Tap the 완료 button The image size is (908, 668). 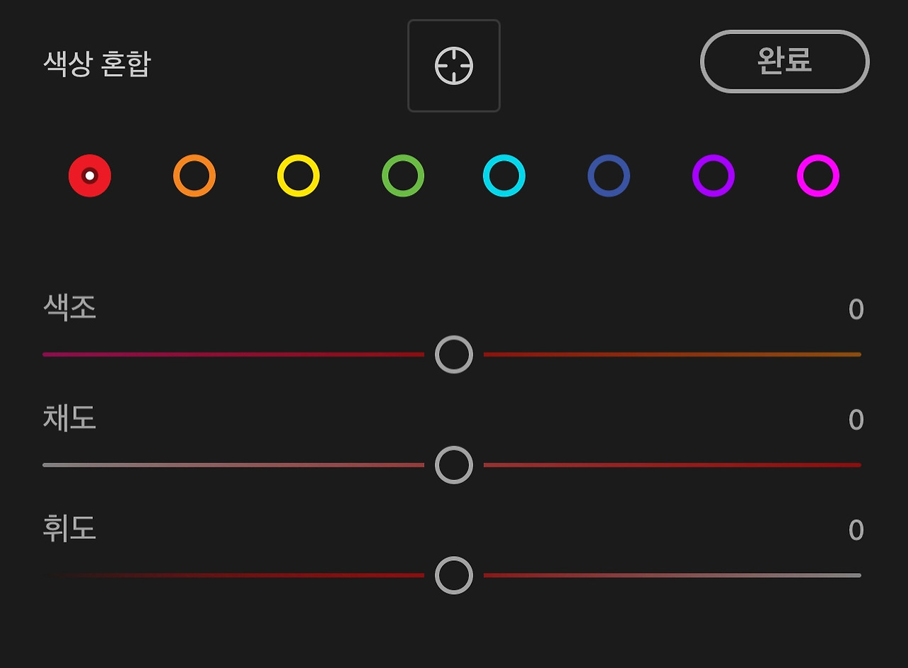[785, 62]
